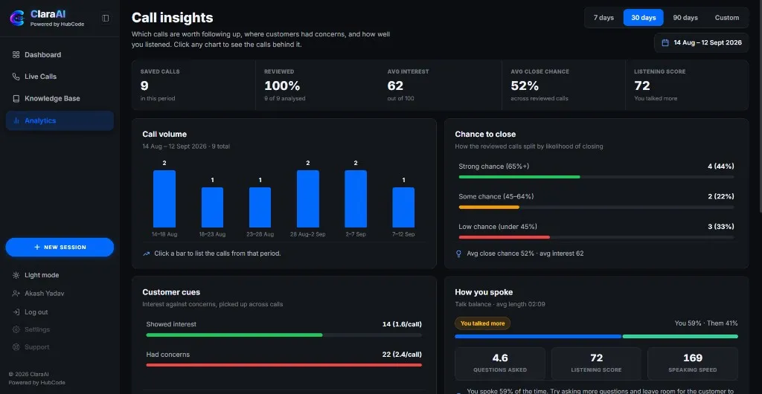Go to Knowledge Base
This screenshot has width=762, height=394.
point(60,98)
